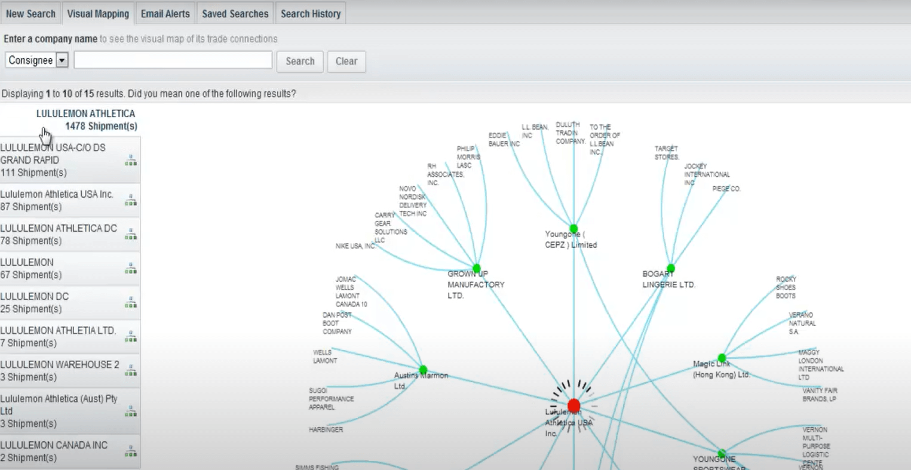911x470 pixels.
Task: Open visual map icon for LULULEMON DC
Action: [130, 303]
